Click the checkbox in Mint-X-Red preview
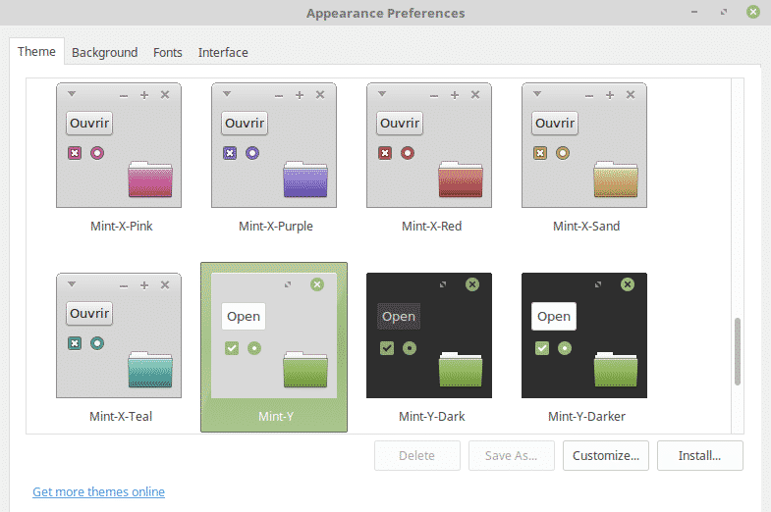 pyautogui.click(x=385, y=153)
